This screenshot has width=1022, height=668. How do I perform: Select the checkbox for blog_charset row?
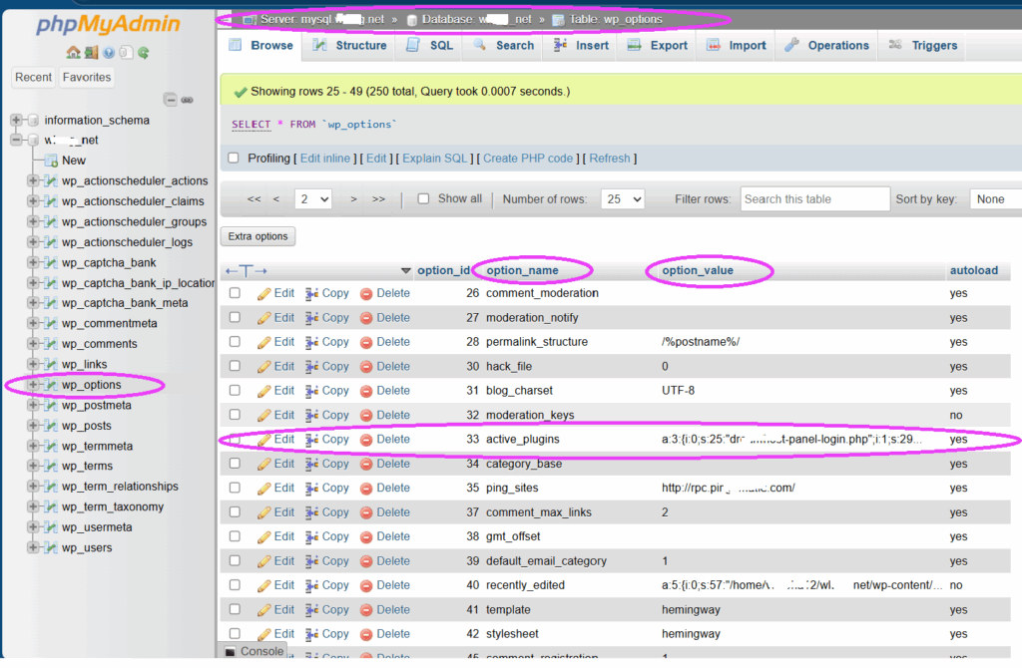click(235, 391)
